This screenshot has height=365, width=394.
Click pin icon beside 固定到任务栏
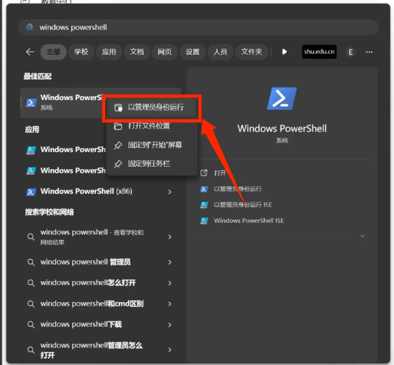tap(118, 164)
